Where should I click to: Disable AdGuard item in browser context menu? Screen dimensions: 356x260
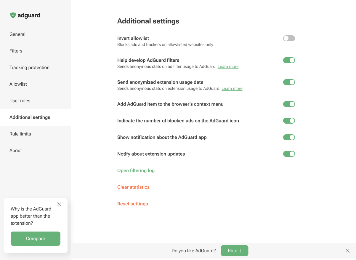[x=289, y=104]
